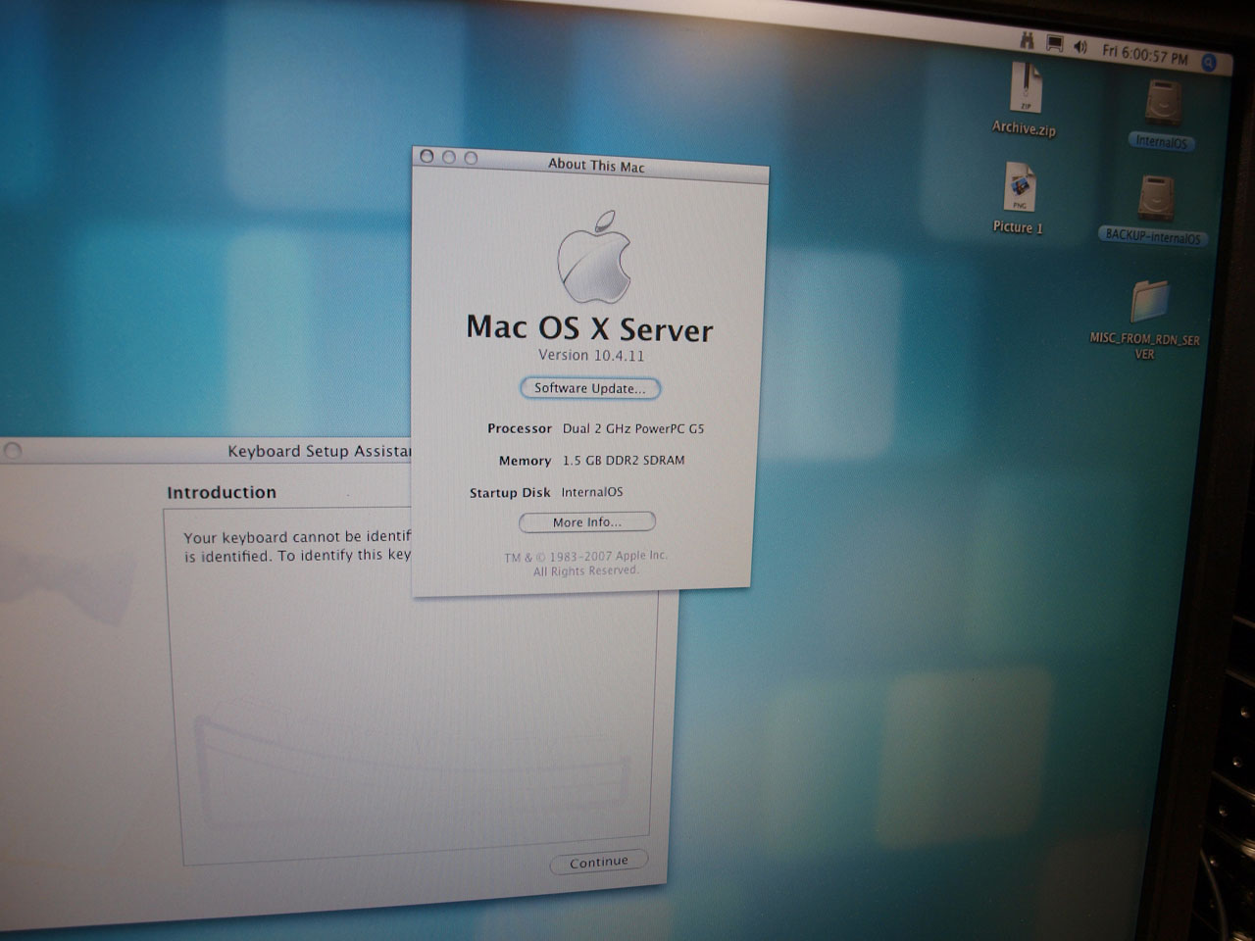Click the 1.5 GB DDR2 SDRAM memory text
This screenshot has width=1255, height=941.
pyautogui.click(x=624, y=460)
